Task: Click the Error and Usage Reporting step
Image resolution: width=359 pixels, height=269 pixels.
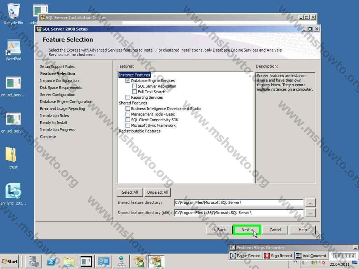Action: (62, 108)
